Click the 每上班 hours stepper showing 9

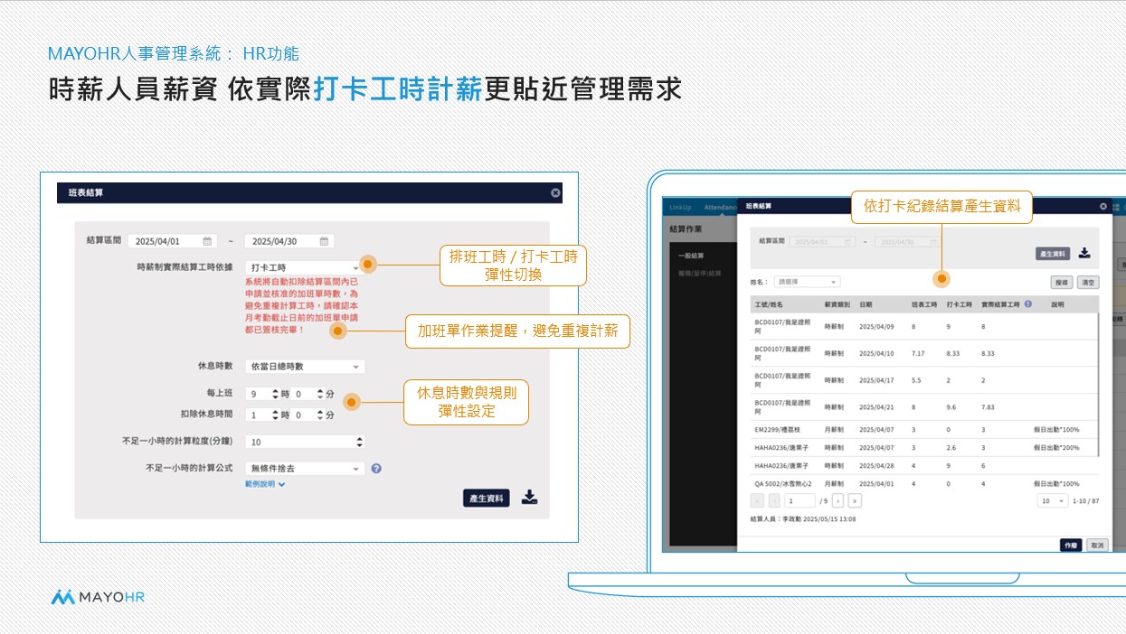pyautogui.click(x=262, y=395)
